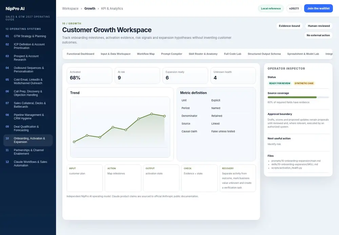Click the 'False unless tested' value
This screenshot has width=339, height=235.
point(223,131)
